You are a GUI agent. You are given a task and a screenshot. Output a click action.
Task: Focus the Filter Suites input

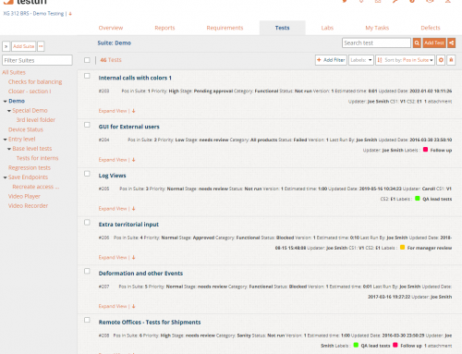pyautogui.click(x=37, y=60)
